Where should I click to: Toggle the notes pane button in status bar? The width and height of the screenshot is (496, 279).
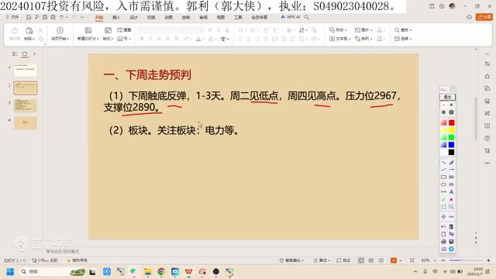(x=322, y=260)
